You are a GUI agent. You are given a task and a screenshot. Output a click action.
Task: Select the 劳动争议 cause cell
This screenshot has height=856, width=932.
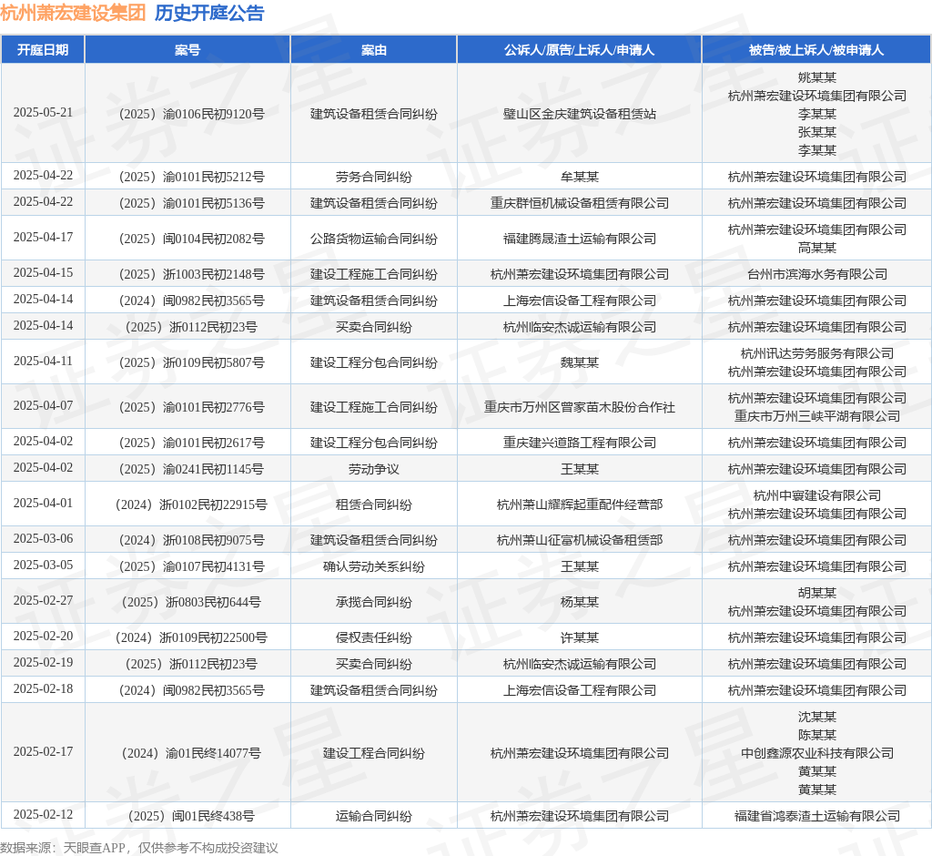373,469
